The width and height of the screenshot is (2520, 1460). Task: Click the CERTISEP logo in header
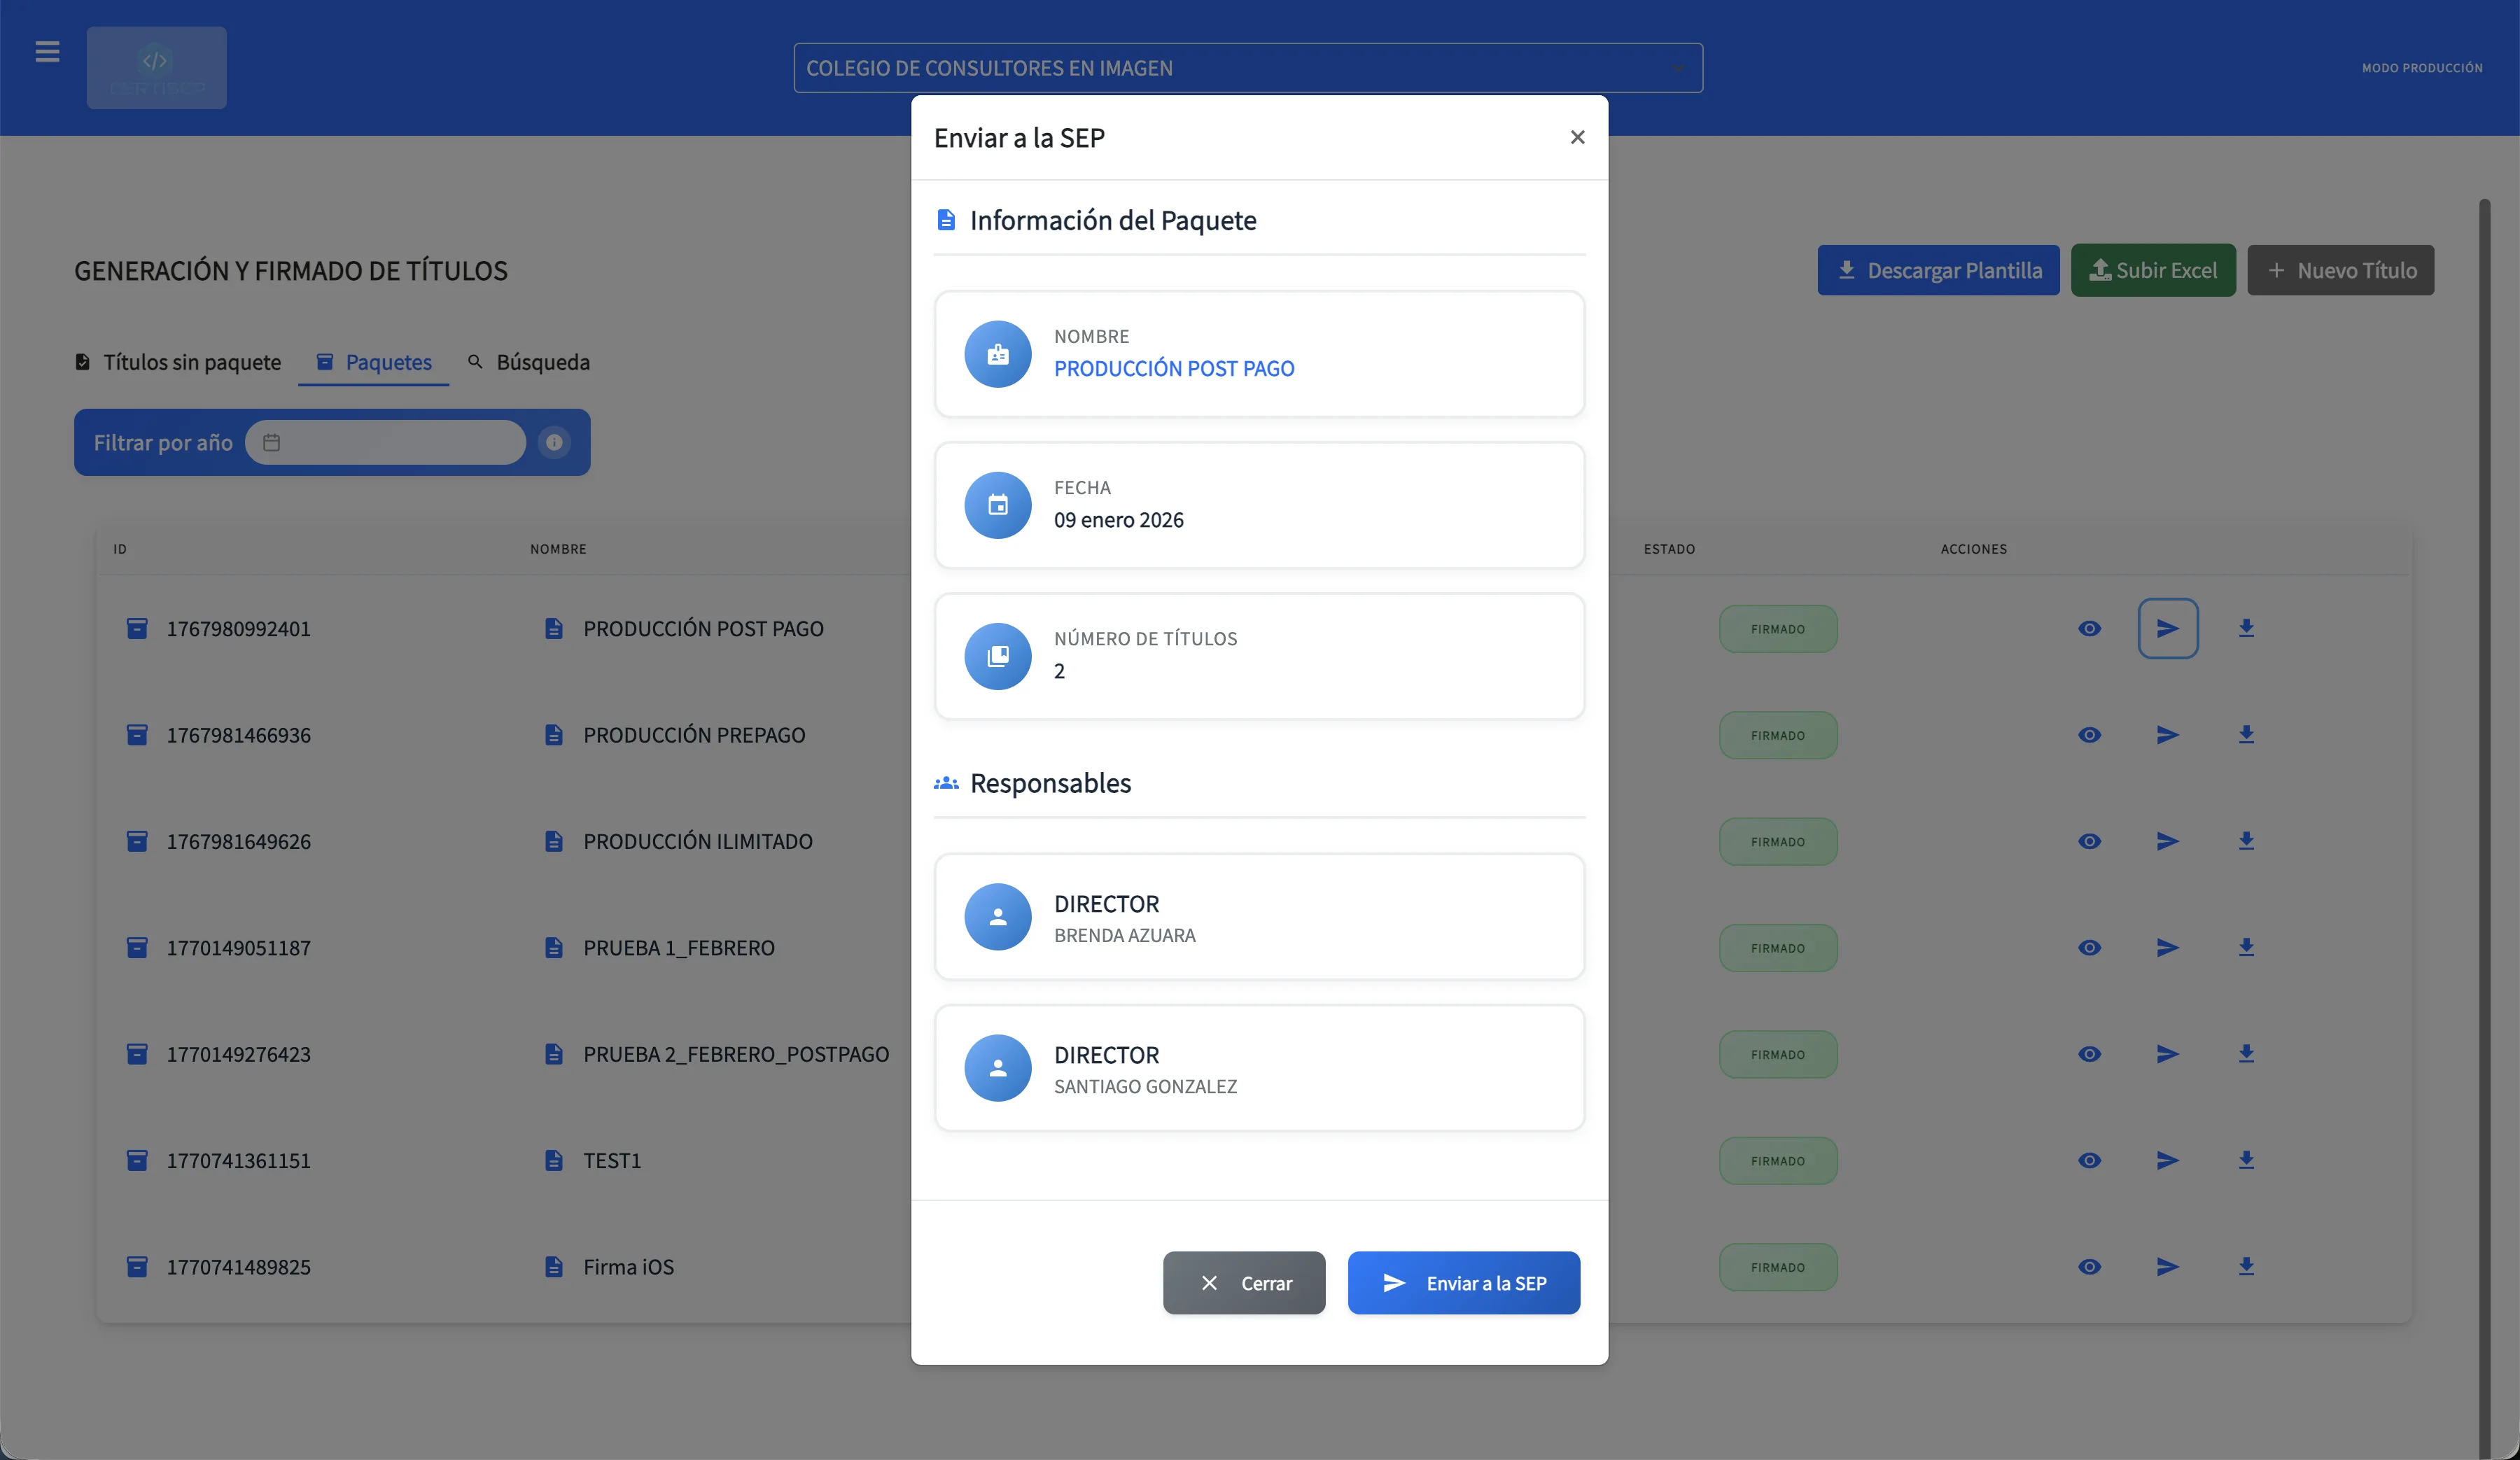pyautogui.click(x=156, y=68)
